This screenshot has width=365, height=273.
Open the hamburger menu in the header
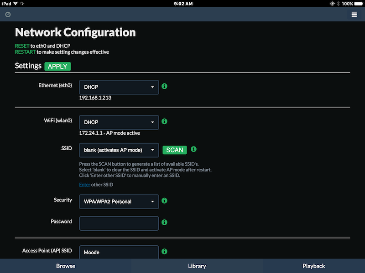point(354,15)
